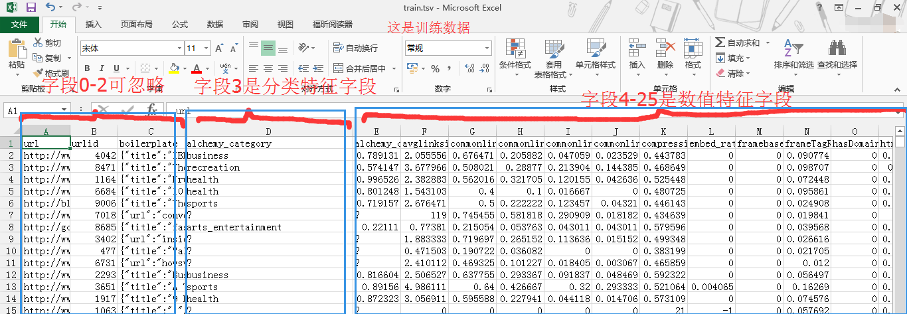The image size is (907, 314).
Task: Click the Save icon in quick access toolbar
Action: tap(31, 7)
